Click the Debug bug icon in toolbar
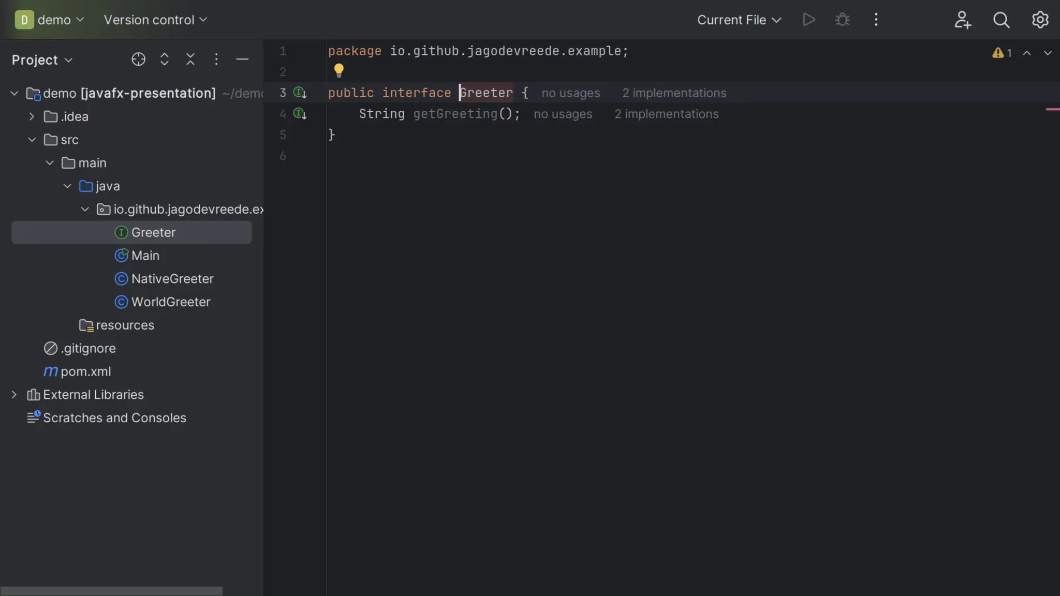 [842, 20]
